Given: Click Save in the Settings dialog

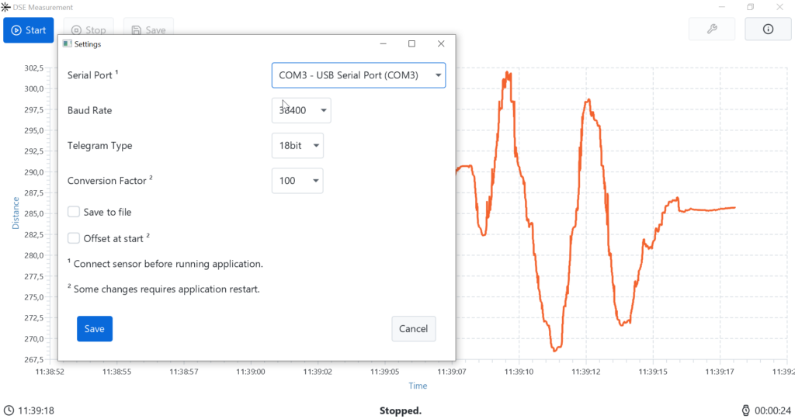Looking at the screenshot, I should [95, 329].
